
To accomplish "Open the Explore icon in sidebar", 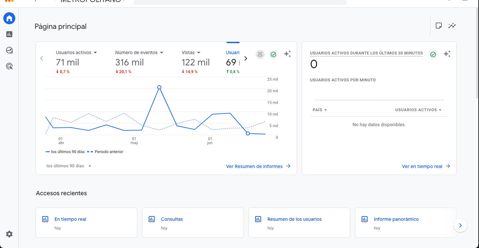I will coord(9,50).
